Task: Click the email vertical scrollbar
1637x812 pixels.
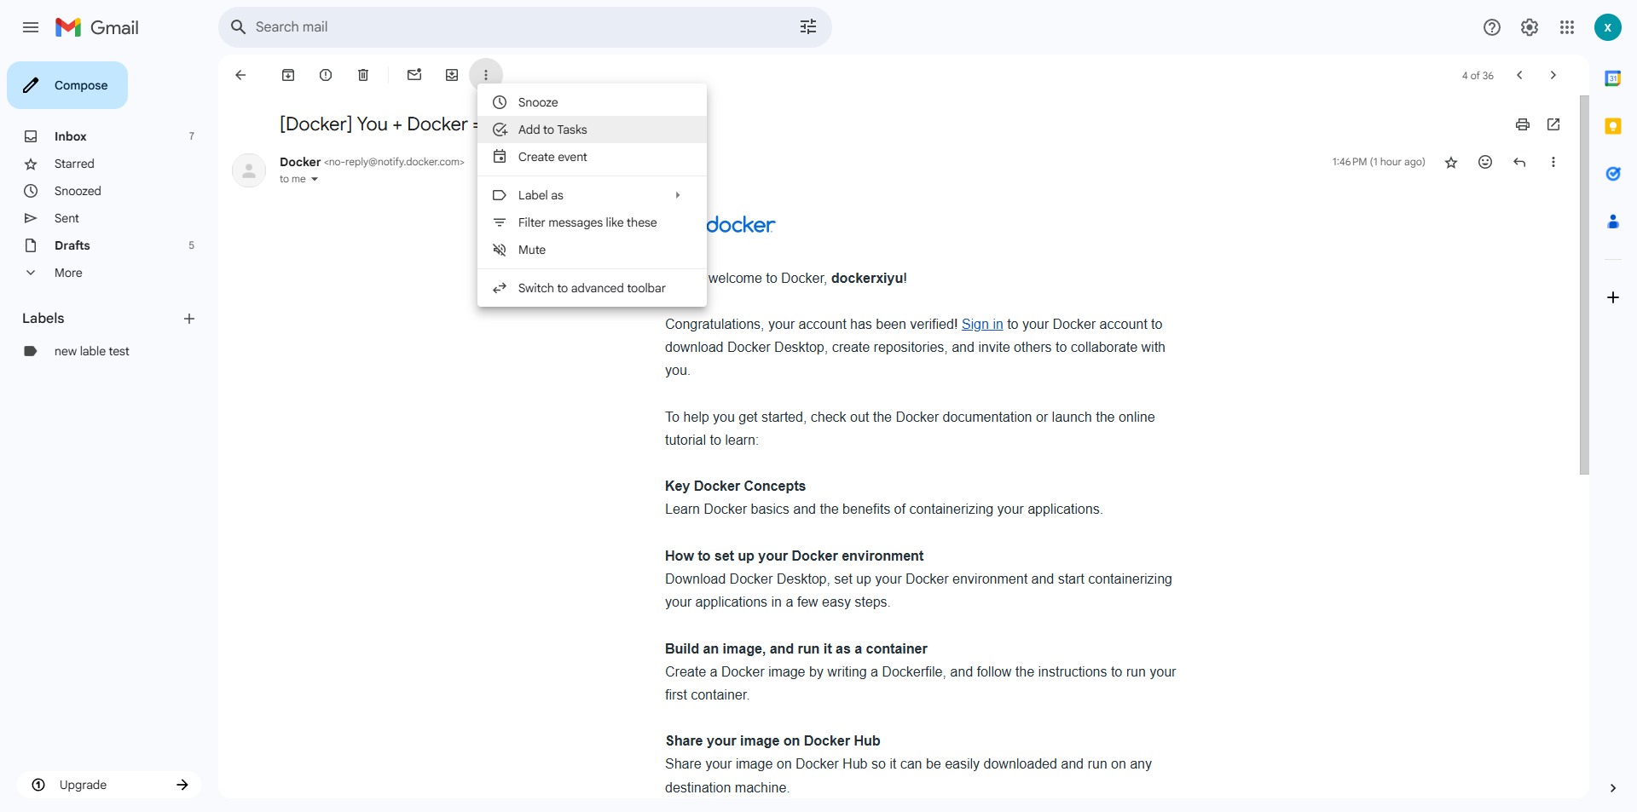Action: tap(1584, 285)
